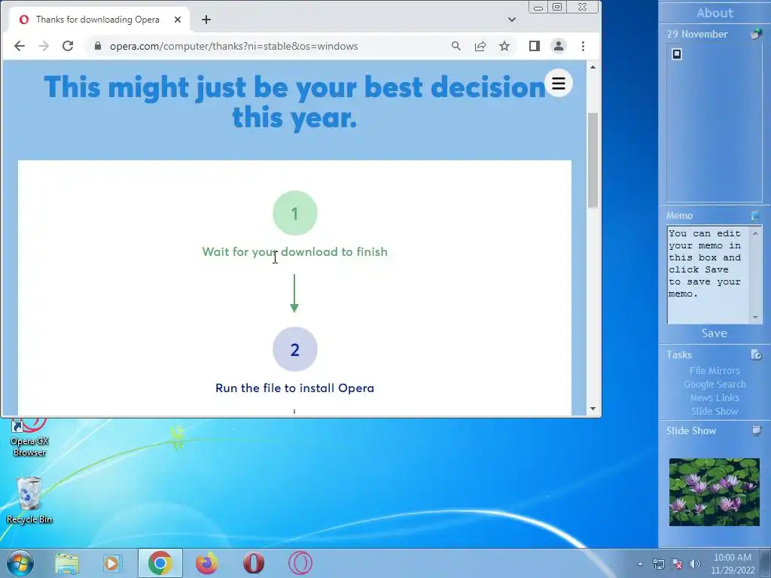Click 'Run the file to install Opera' text
Image resolution: width=771 pixels, height=578 pixels.
295,388
